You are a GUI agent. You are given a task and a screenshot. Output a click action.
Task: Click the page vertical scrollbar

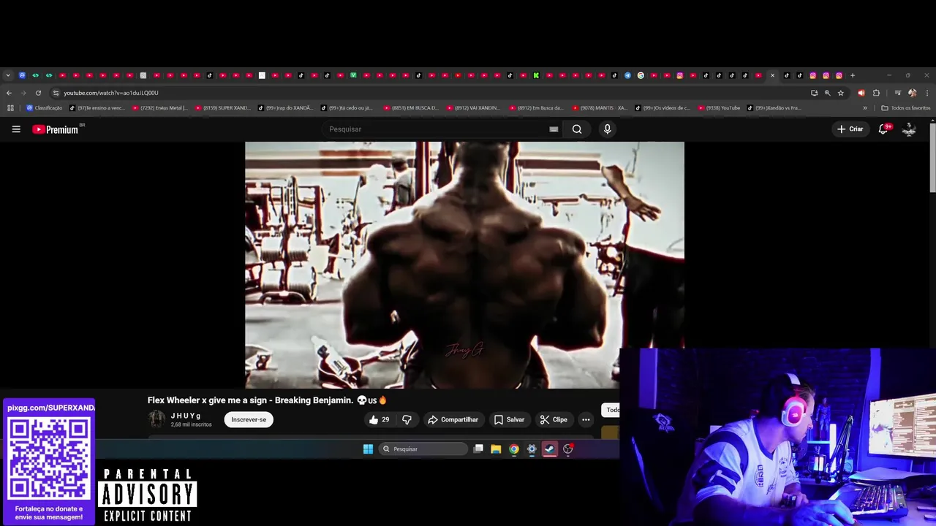coord(932,157)
